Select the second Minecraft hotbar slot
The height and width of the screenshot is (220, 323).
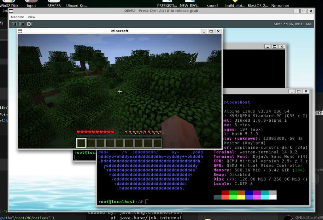click(x=91, y=143)
